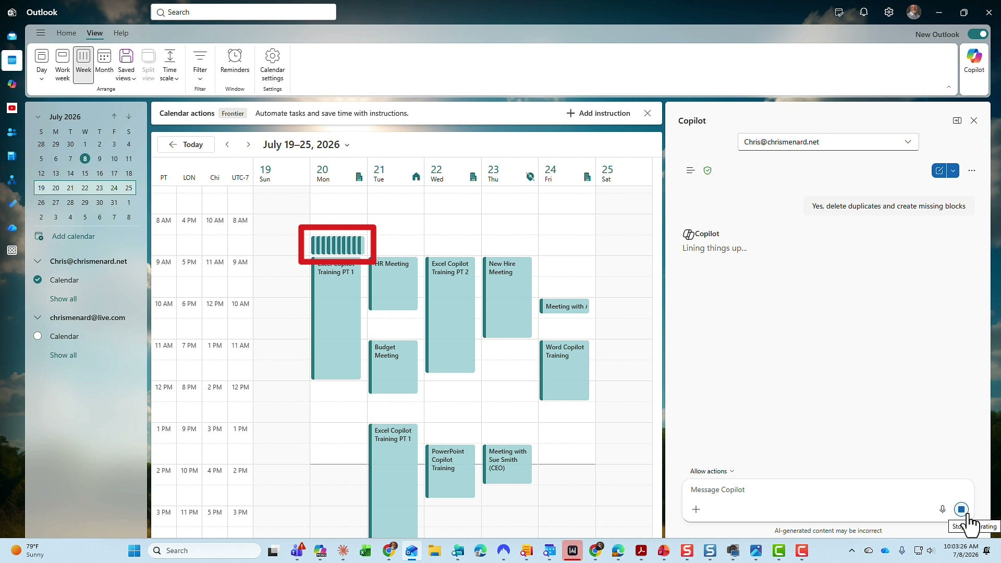This screenshot has height=563, width=1001.
Task: Open the View tab
Action: [94, 33]
